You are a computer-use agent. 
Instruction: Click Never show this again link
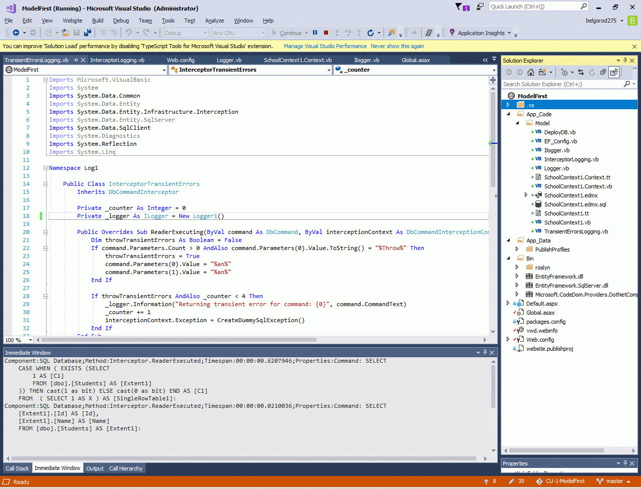[x=397, y=46]
